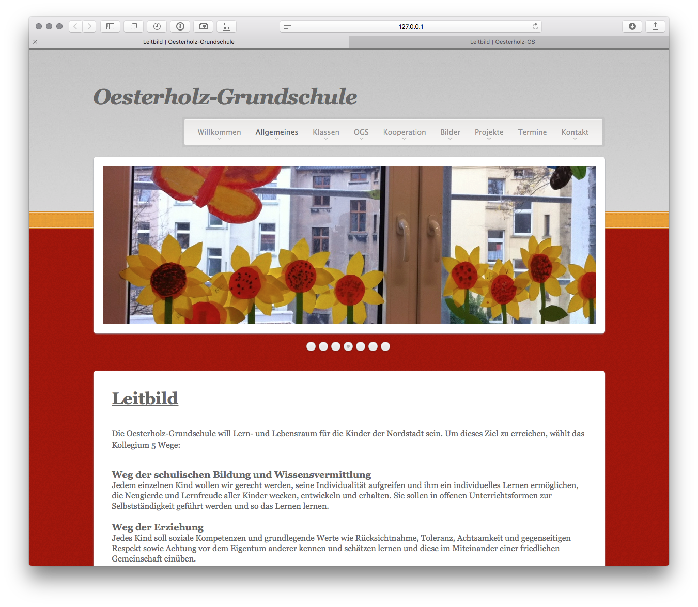Click the 127.0.0.1 address field
Viewport: 698px width, 607px height.
click(411, 26)
